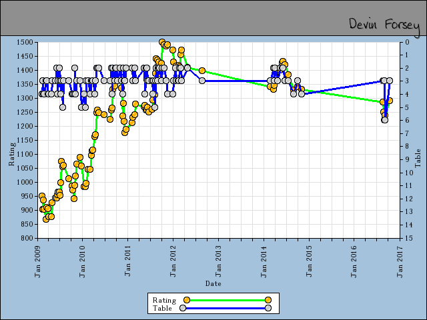Click the "1250" rating tick label

[x=25, y=112]
